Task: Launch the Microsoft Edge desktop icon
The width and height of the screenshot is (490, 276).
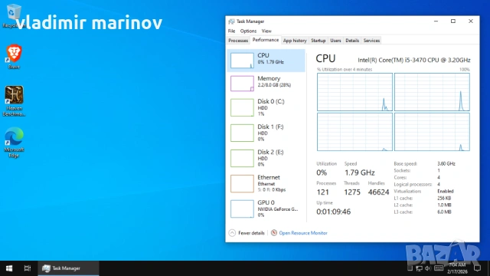Action: point(14,143)
